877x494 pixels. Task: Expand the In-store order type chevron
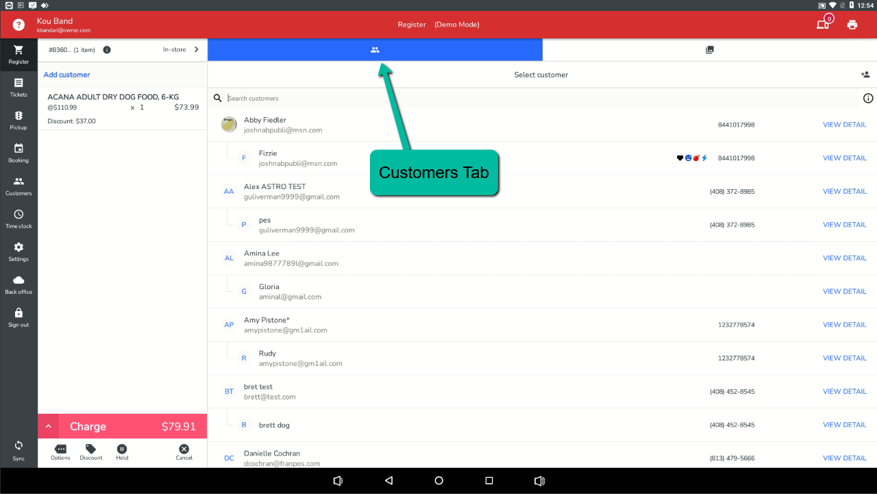197,49
